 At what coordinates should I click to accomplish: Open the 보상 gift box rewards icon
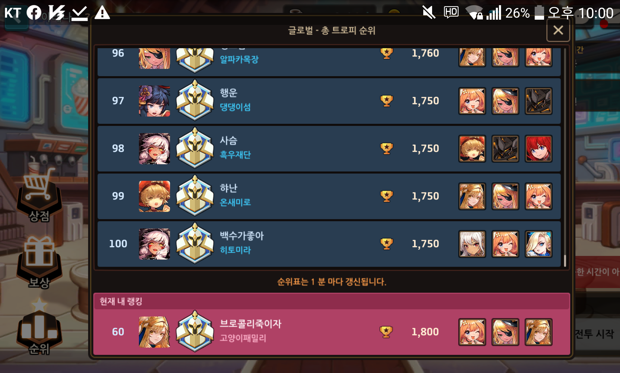tap(39, 262)
